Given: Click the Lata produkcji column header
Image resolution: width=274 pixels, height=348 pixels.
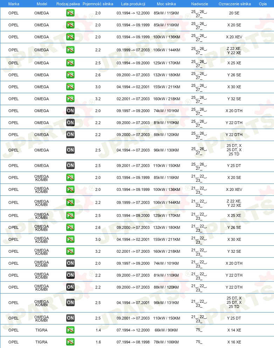Looking at the screenshot, I should click(133, 4).
